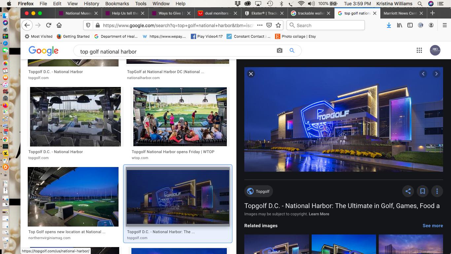Open Dropbox in the menu bar
The image size is (451, 254).
237,4
